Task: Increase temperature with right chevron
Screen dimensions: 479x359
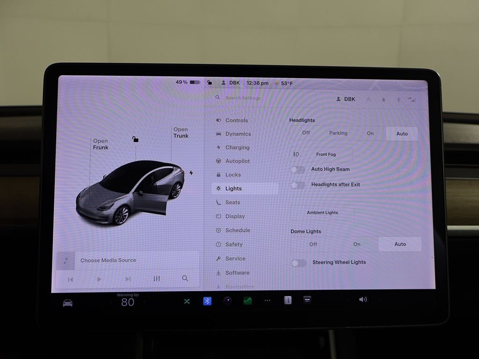Action: point(145,302)
